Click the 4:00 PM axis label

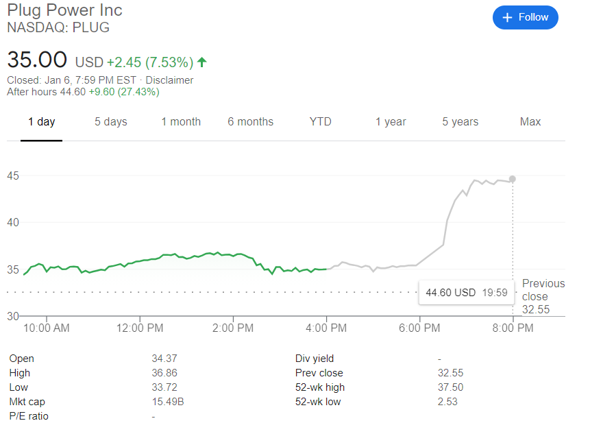pos(326,328)
